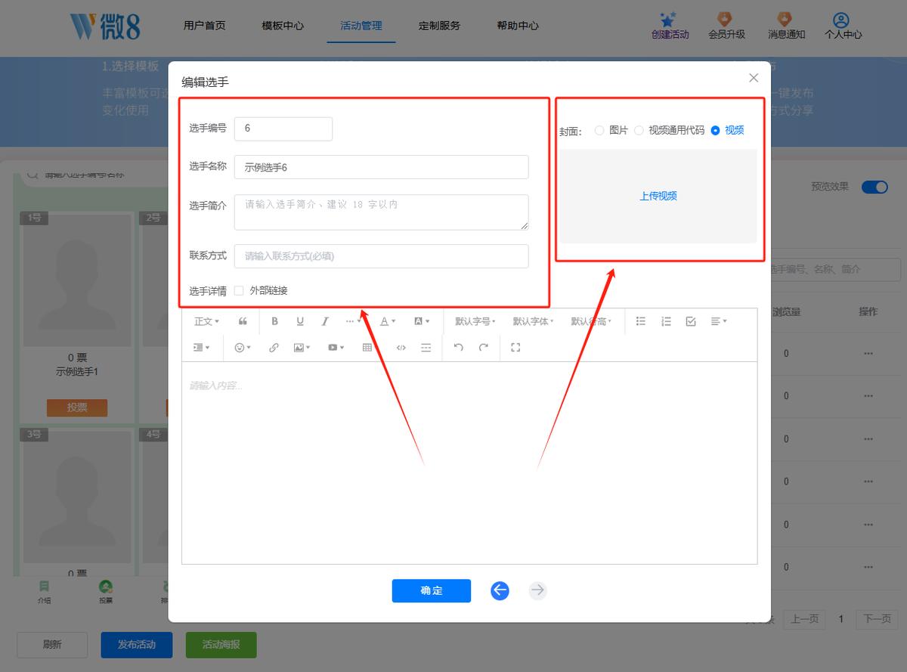Focus the 选手名称 input field

pos(382,167)
